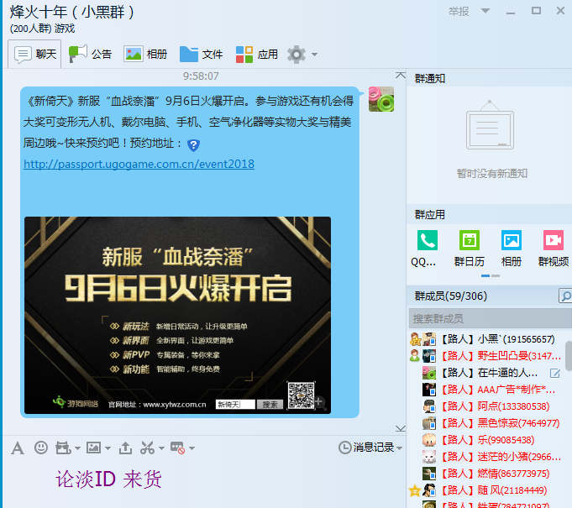Open the 相册 app in 群应用
572x508 pixels.
click(x=511, y=240)
